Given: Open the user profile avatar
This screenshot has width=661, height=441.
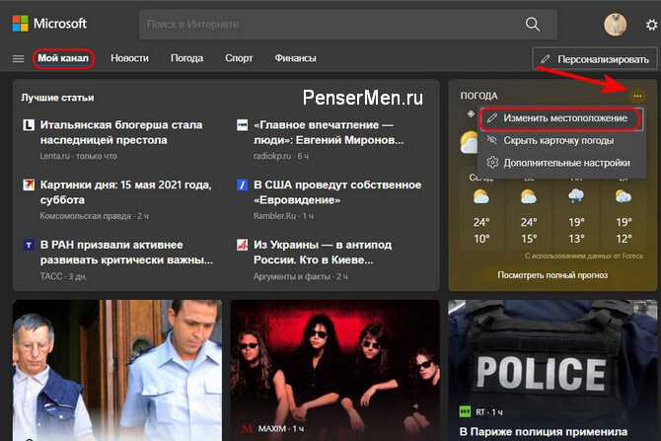Looking at the screenshot, I should click(x=615, y=25).
